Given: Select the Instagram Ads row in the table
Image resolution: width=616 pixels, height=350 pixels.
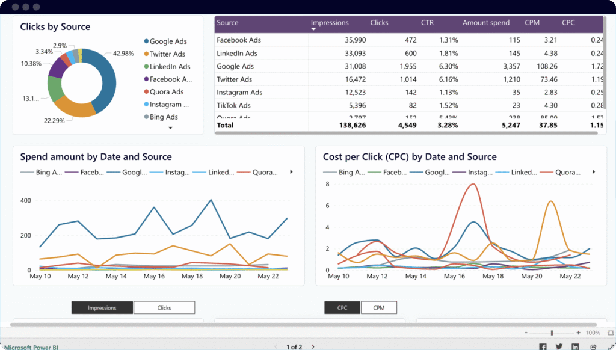Looking at the screenshot, I should [x=408, y=92].
